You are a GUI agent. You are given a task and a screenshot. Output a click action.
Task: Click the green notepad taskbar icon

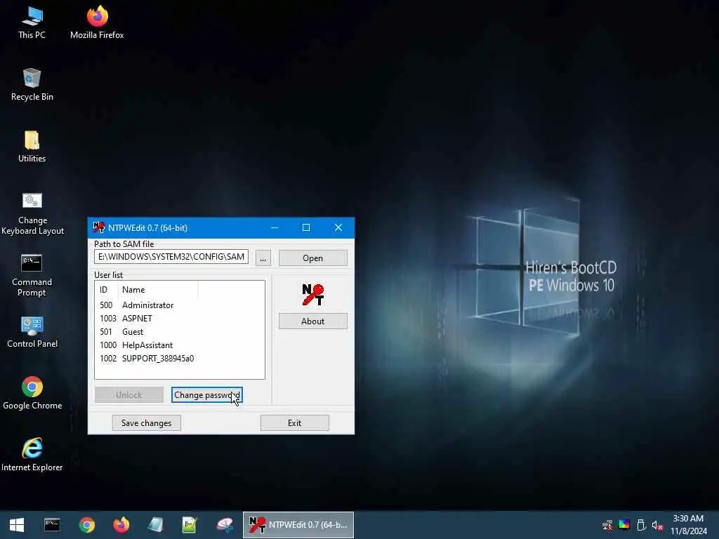pos(190,525)
